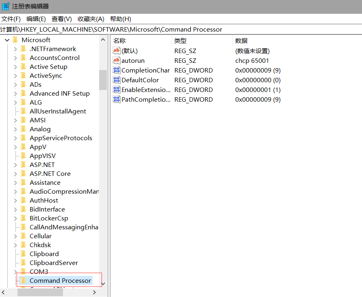The width and height of the screenshot is (362, 297).
Task: Select the CompletionChar value name
Action: click(146, 70)
